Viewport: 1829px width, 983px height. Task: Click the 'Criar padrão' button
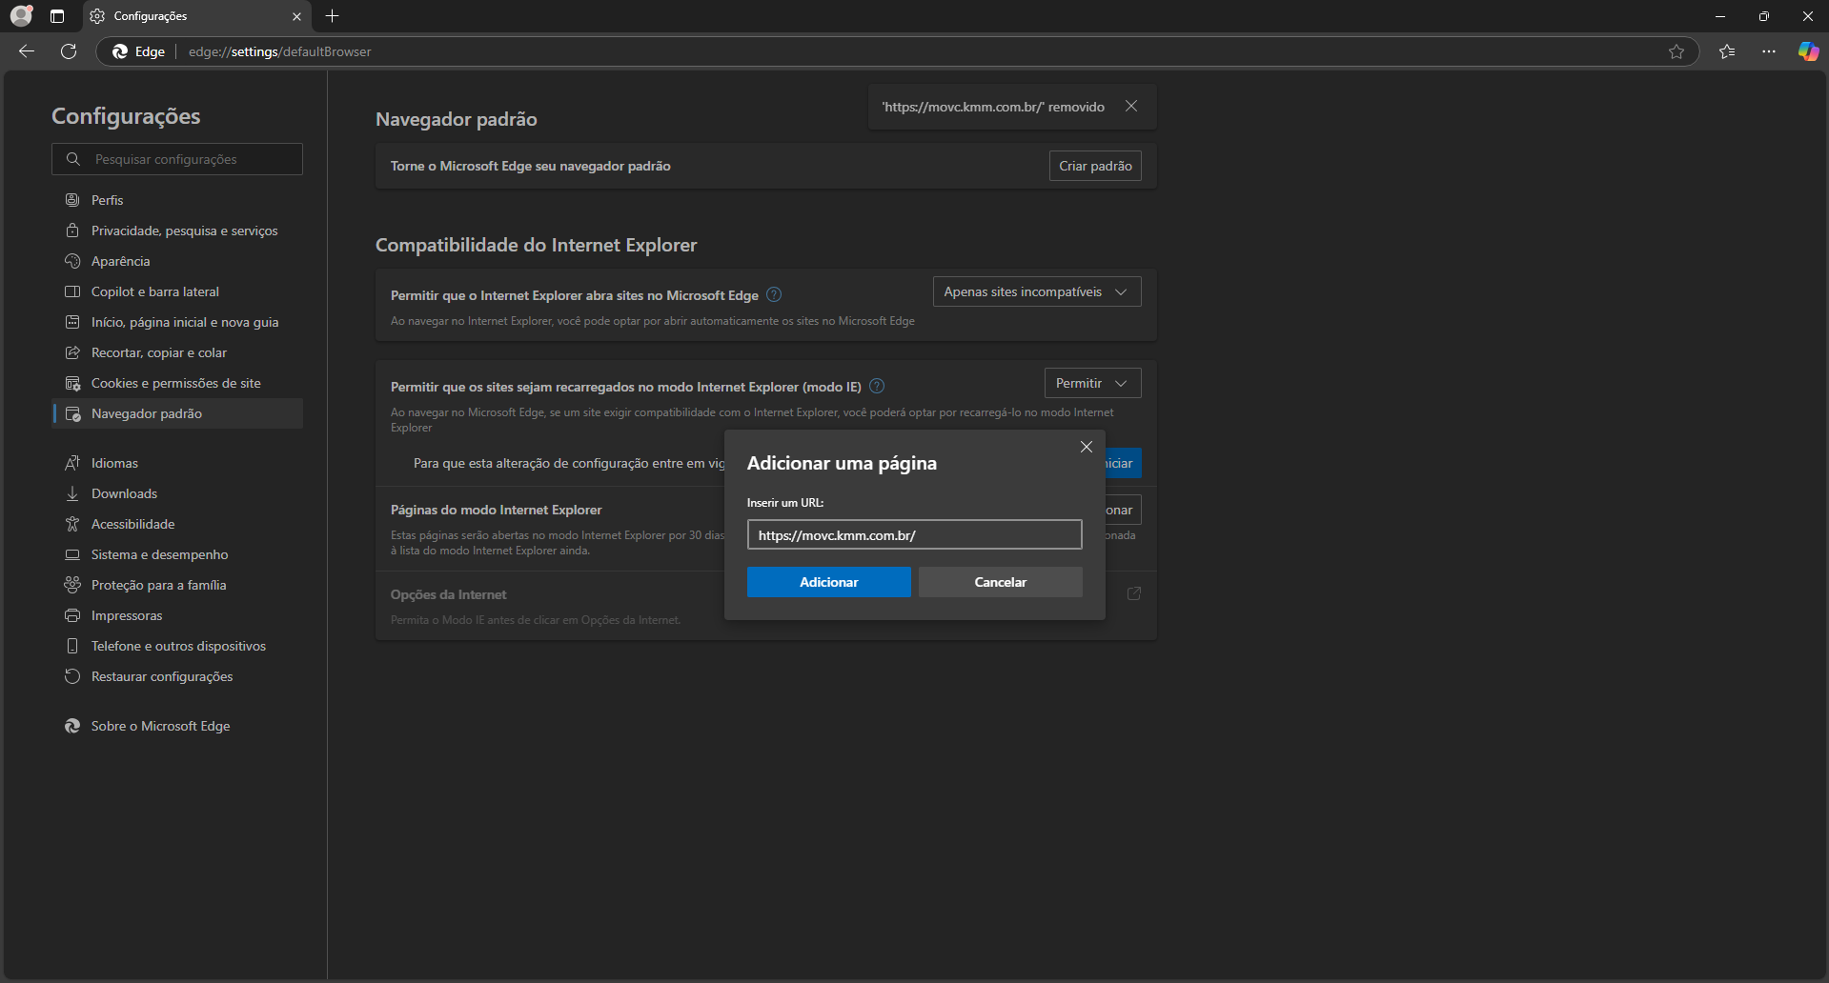pyautogui.click(x=1095, y=166)
